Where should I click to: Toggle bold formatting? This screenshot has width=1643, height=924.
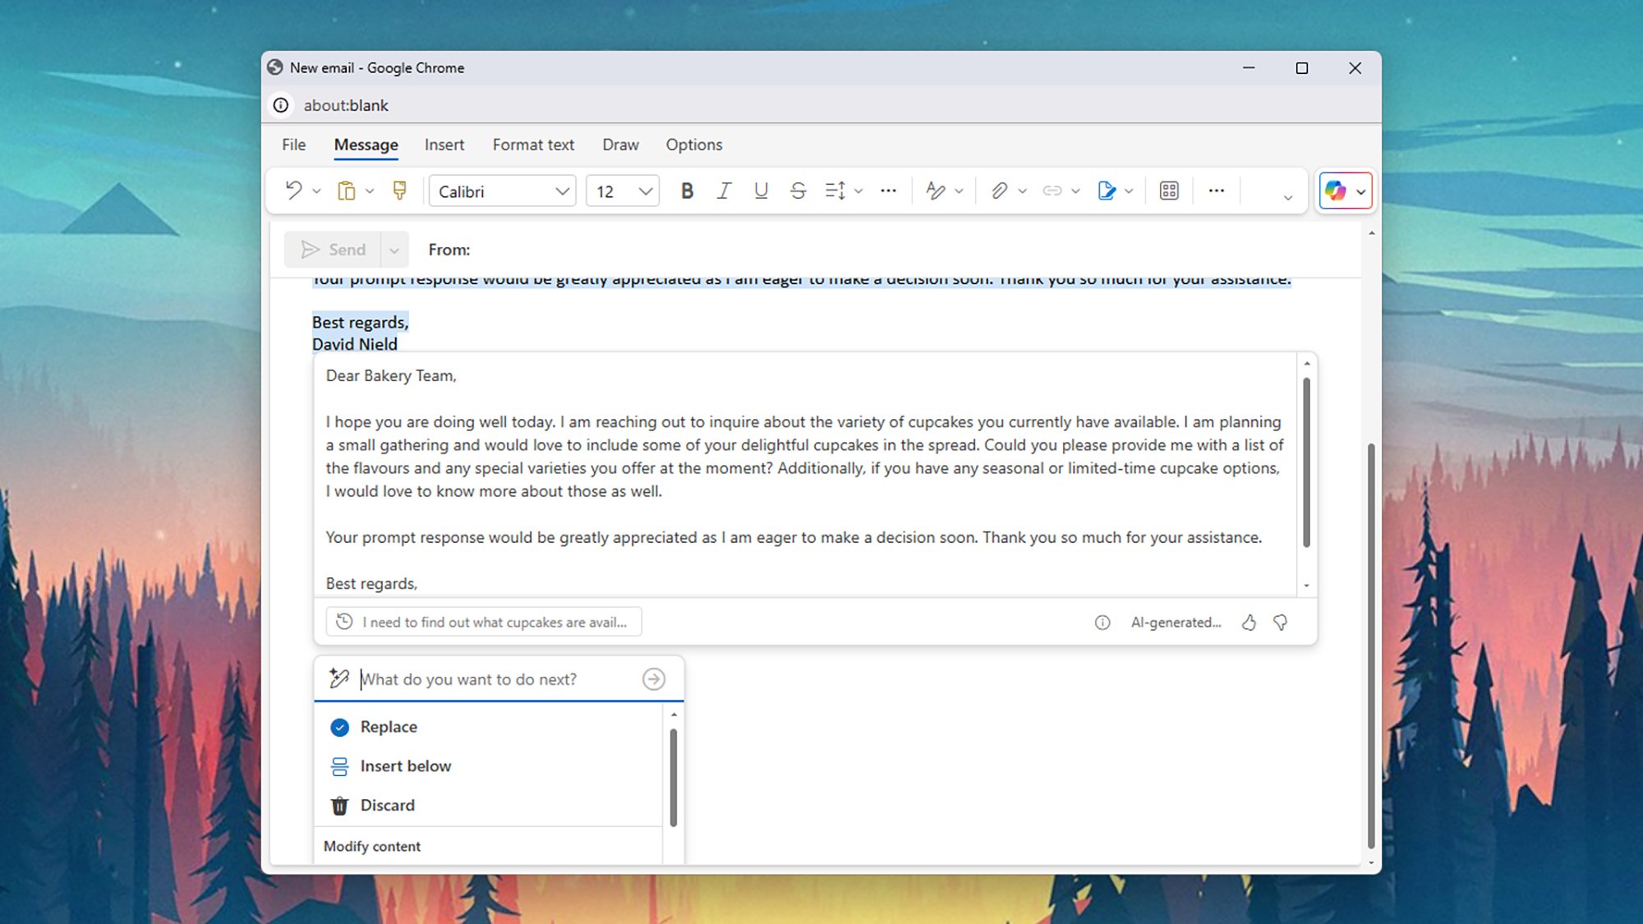[x=687, y=191]
